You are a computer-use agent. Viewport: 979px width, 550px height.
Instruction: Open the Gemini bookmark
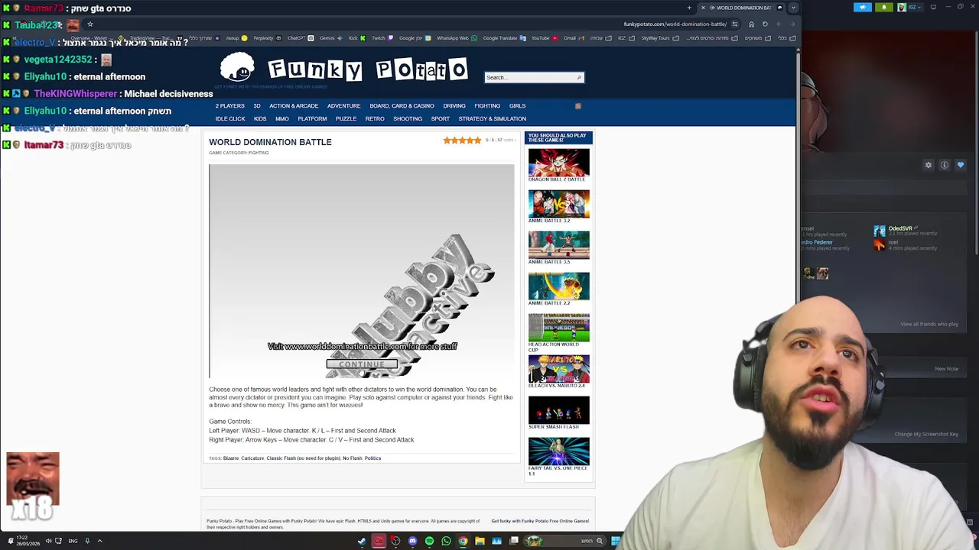pyautogui.click(x=330, y=38)
